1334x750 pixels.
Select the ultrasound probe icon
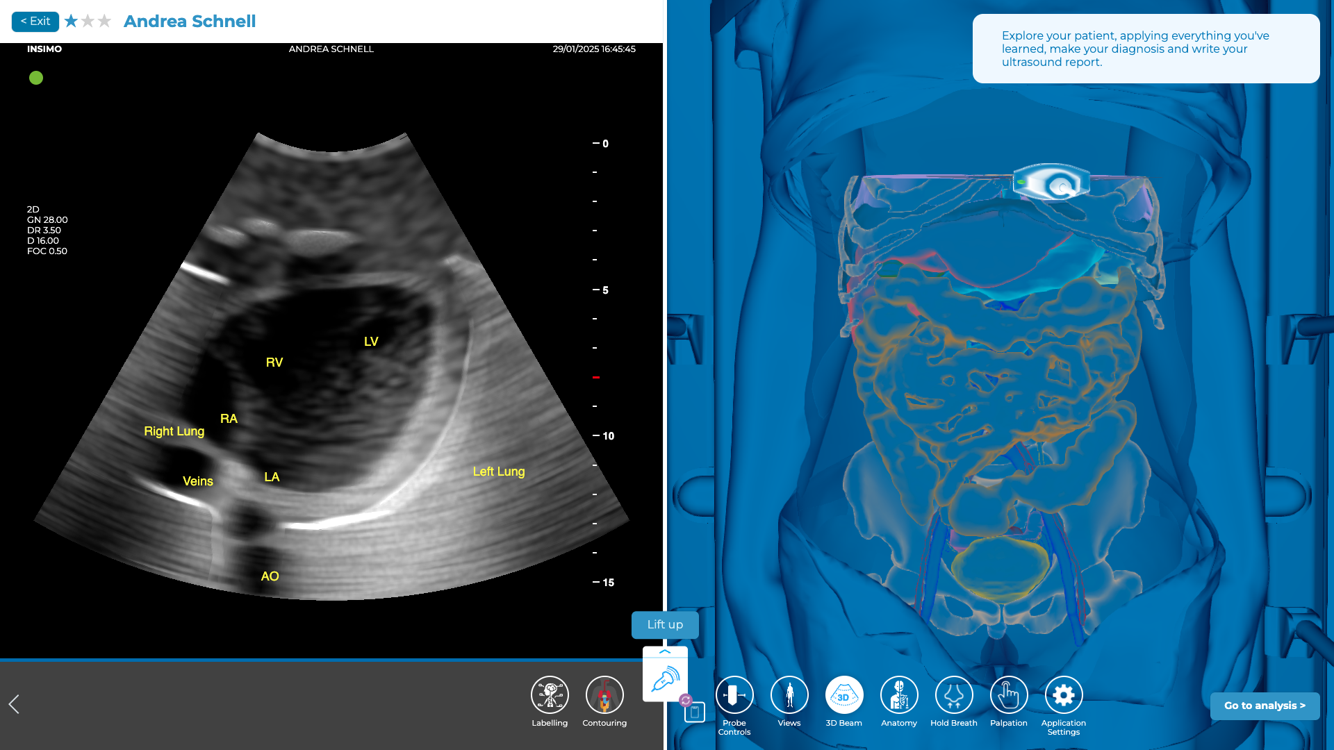(x=665, y=678)
